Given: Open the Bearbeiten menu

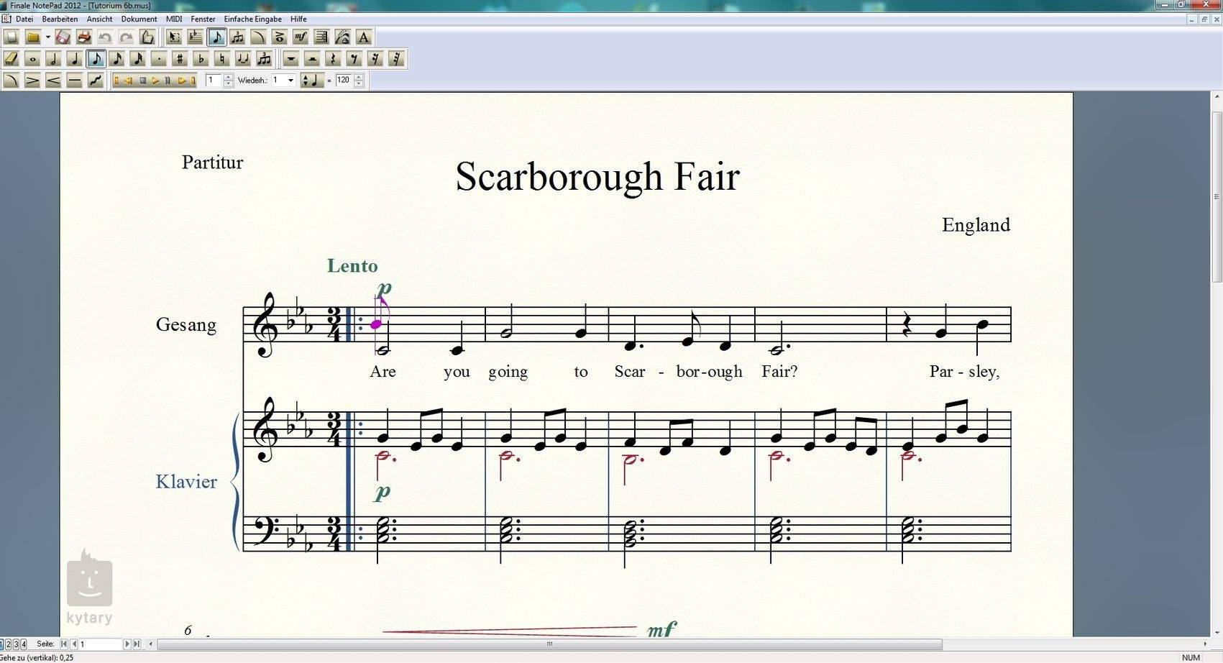Looking at the screenshot, I should point(60,19).
